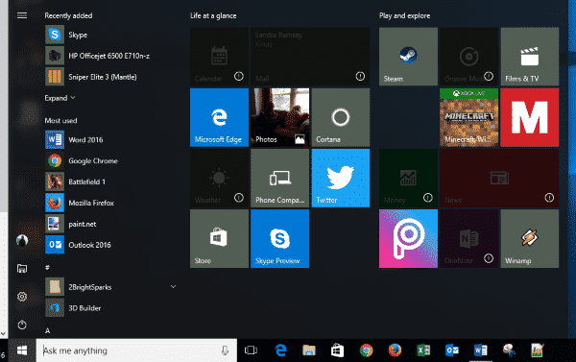Open Store from the taskbar
The height and width of the screenshot is (362, 576).
[337, 350]
